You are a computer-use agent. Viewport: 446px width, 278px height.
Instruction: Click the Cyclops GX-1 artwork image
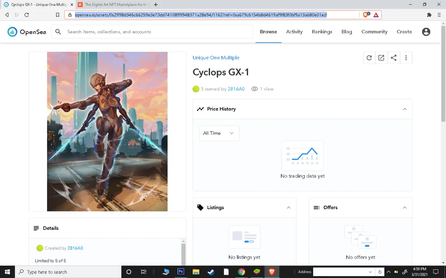click(107, 132)
